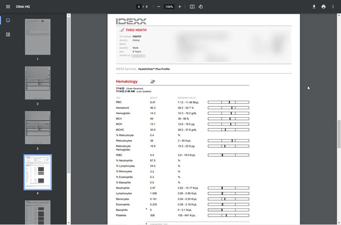Jump to page 3 thumbnail

[38, 127]
